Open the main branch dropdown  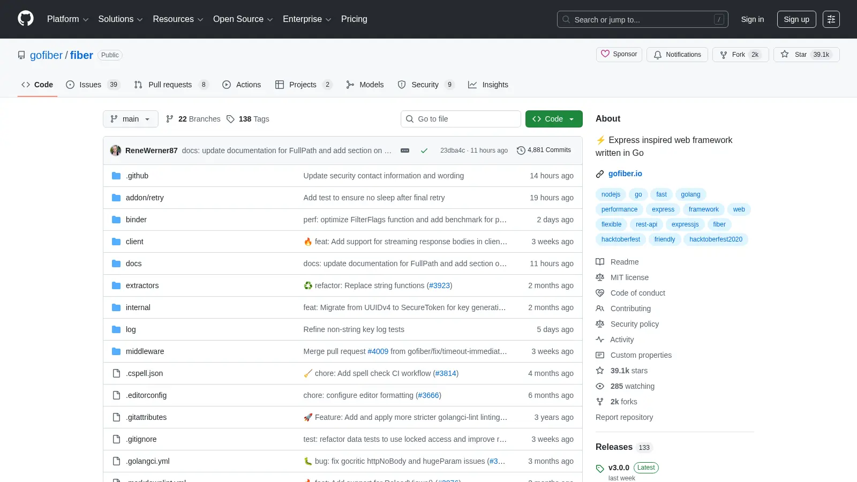point(131,119)
